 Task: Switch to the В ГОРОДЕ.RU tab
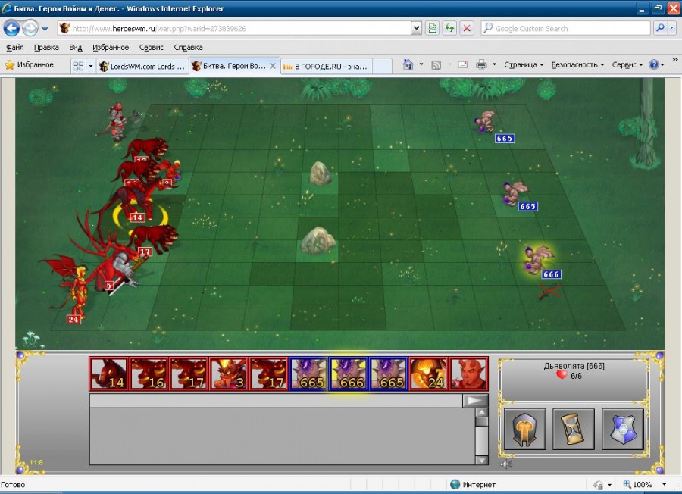coord(326,66)
